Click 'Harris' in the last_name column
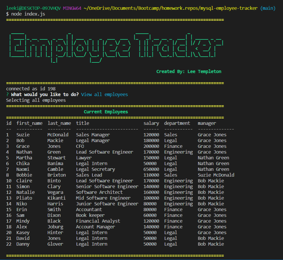283x260 pixels. pyautogui.click(x=55, y=204)
